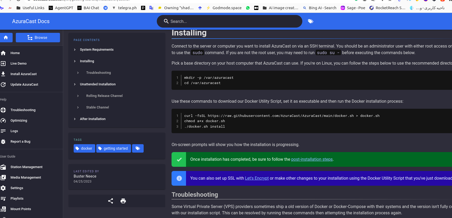Open the Godmode.space bookmark
Viewport: 452px width, 218px height.
[224, 8]
